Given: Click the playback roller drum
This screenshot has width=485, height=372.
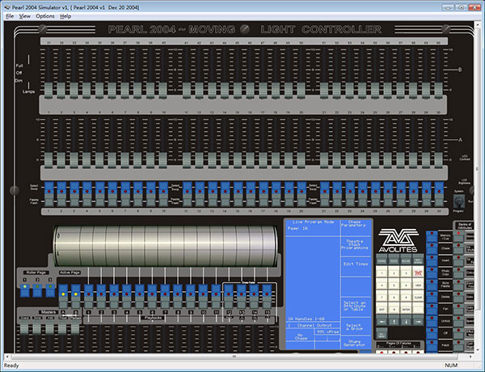Looking at the screenshot, I should point(165,246).
